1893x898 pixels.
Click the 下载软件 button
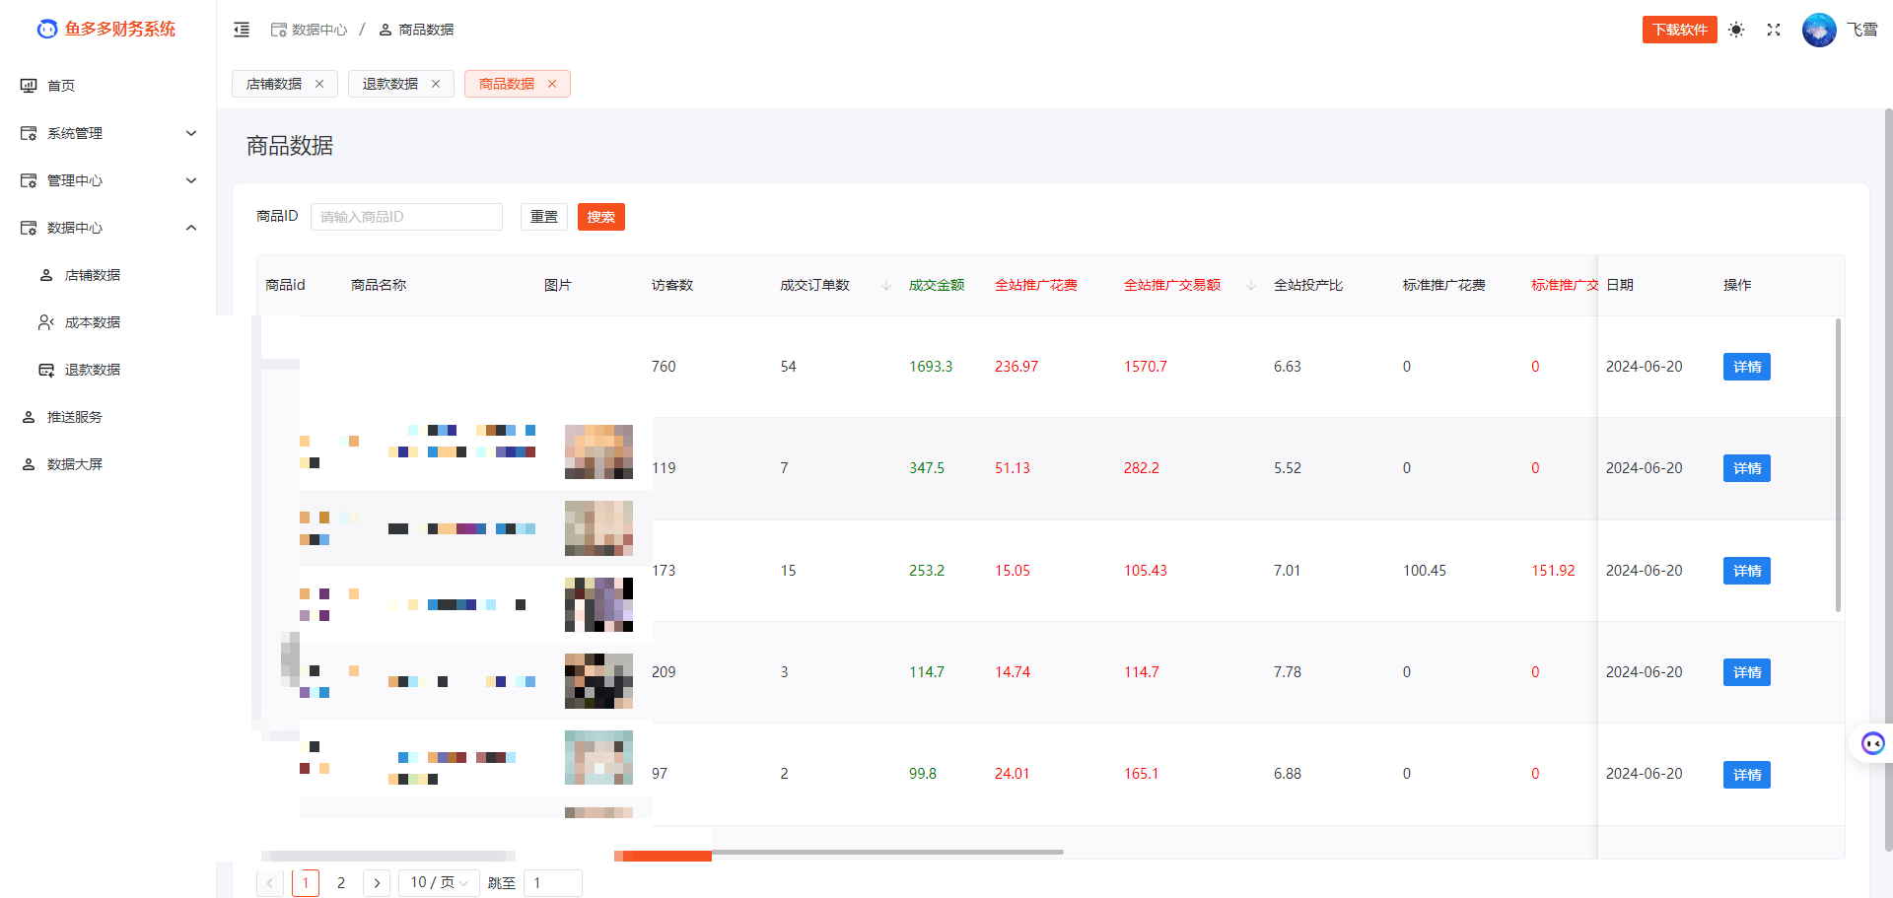[1679, 30]
